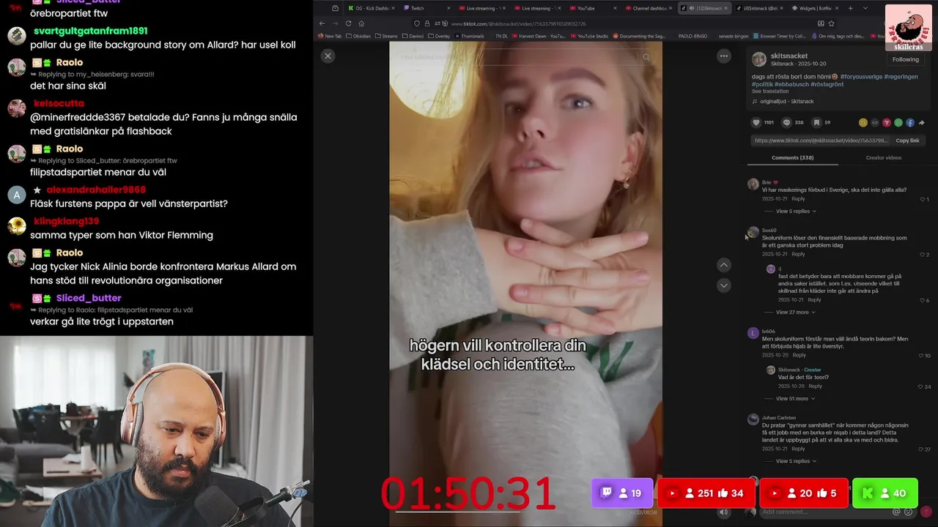Click the embed code share icon

click(x=875, y=123)
